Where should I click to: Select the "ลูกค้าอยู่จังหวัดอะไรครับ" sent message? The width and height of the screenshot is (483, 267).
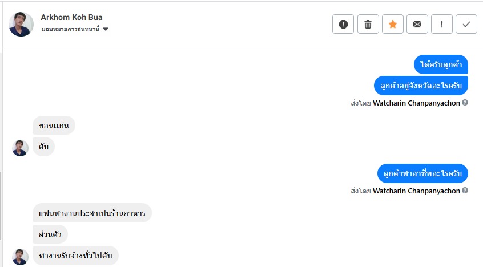[x=421, y=86]
